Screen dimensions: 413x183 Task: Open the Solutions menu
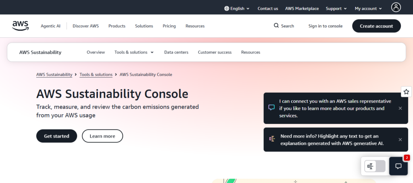tap(144, 26)
